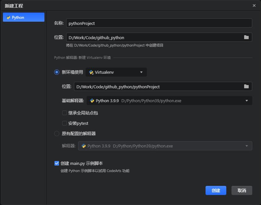
Task: Click the Python icon beside Python 3.9.9 interpreter
Action: coord(92,101)
